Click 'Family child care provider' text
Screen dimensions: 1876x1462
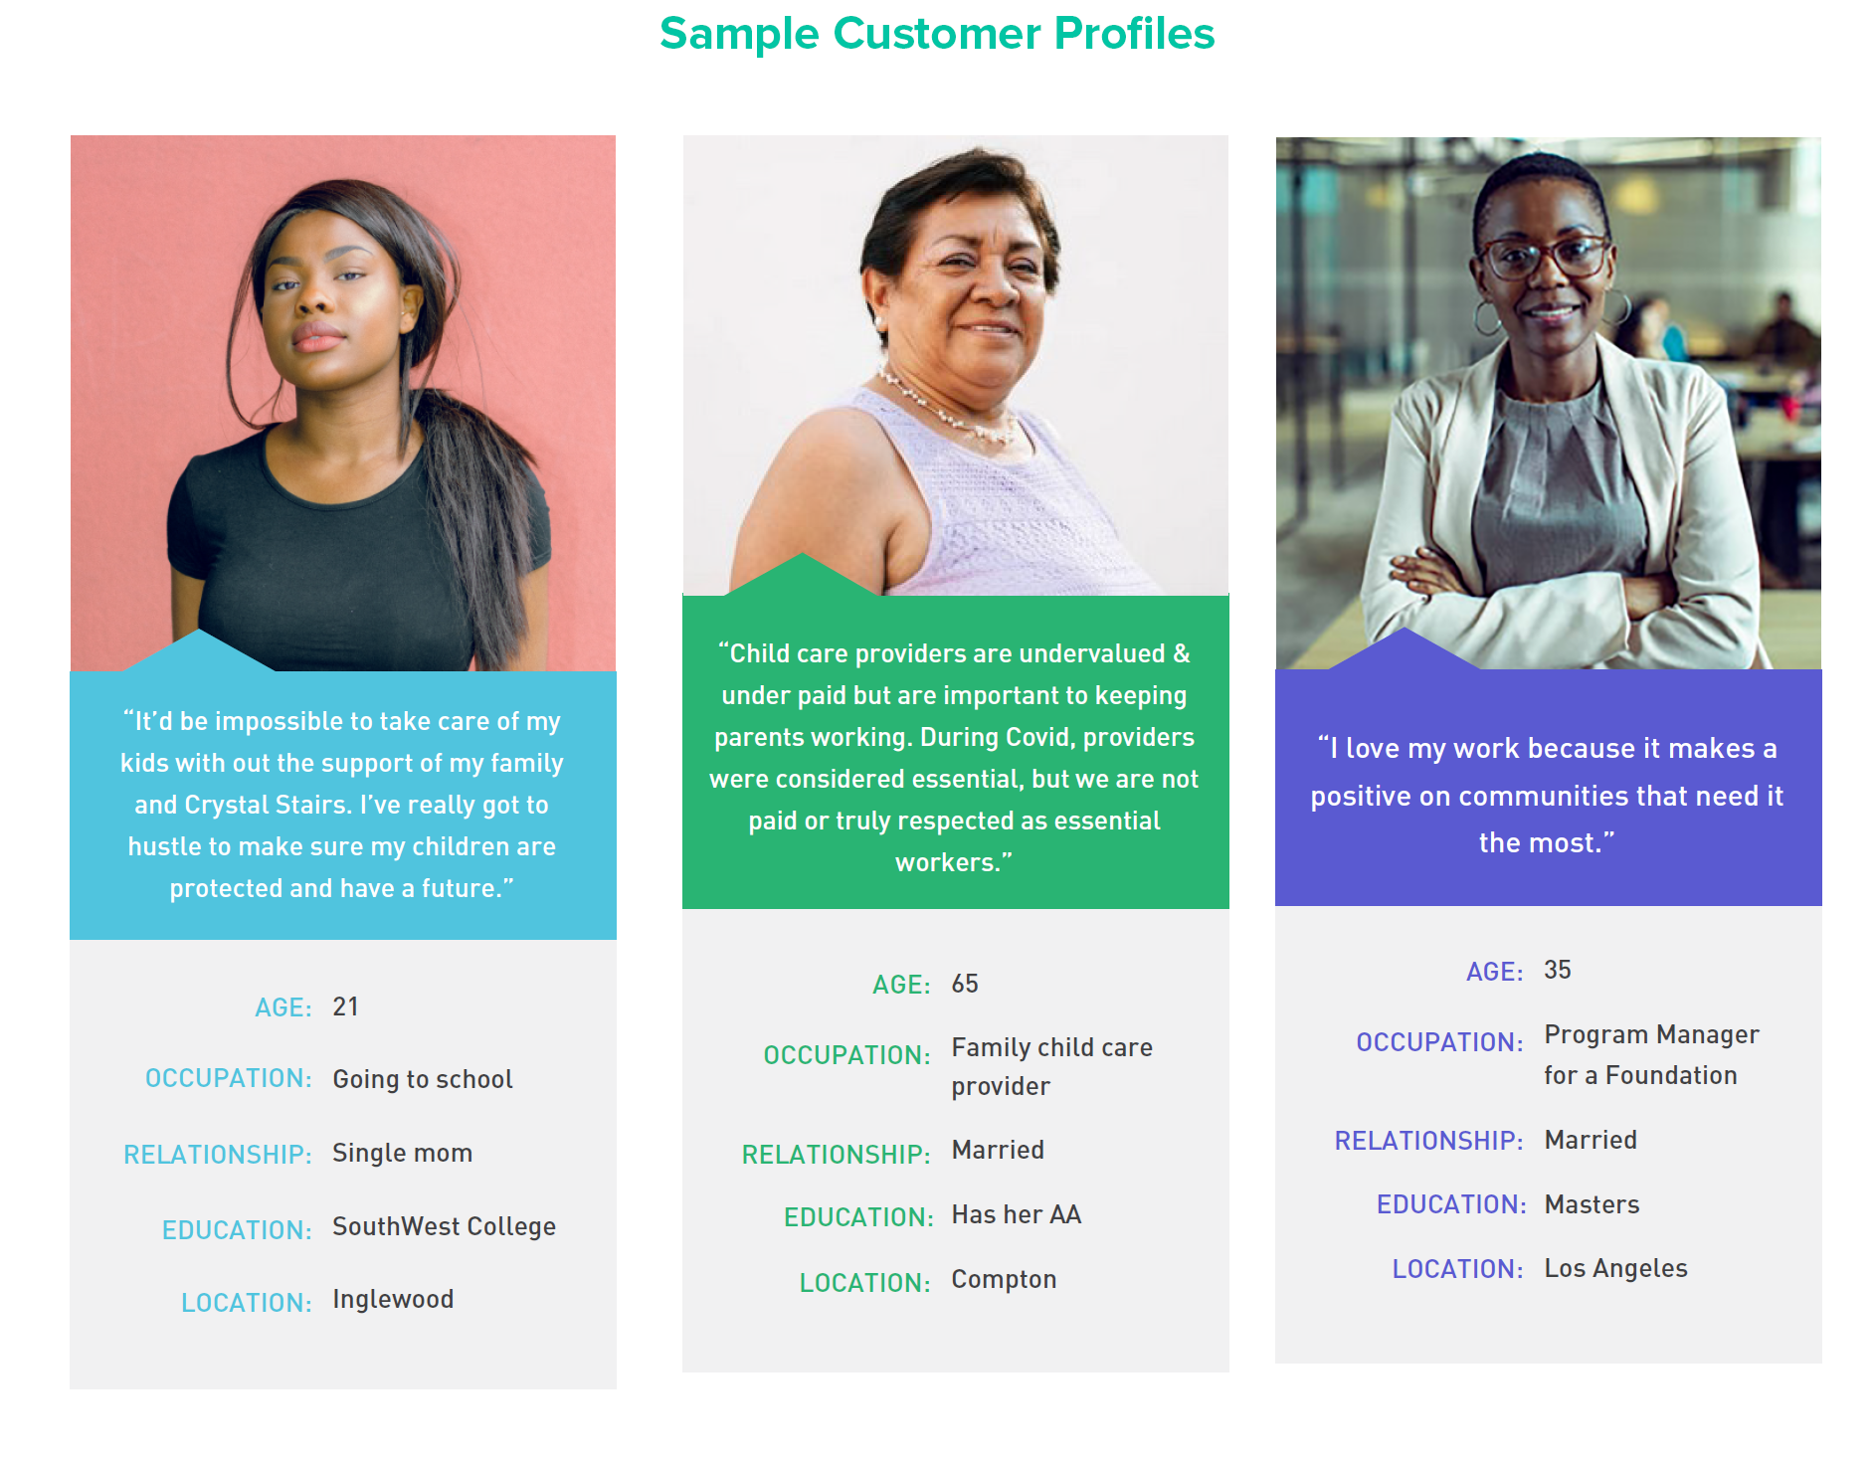click(x=1052, y=1066)
